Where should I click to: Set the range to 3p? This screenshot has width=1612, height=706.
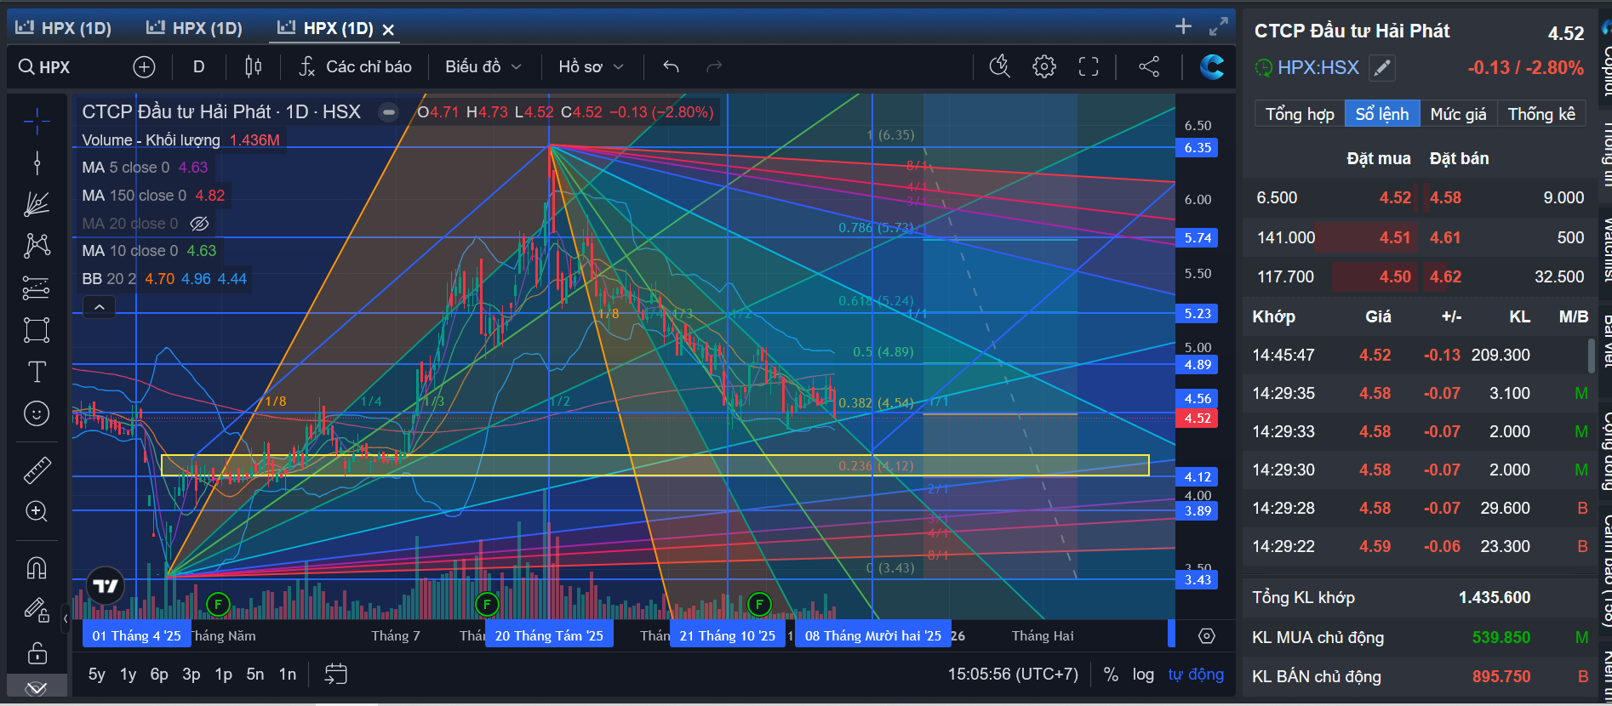coord(191,675)
